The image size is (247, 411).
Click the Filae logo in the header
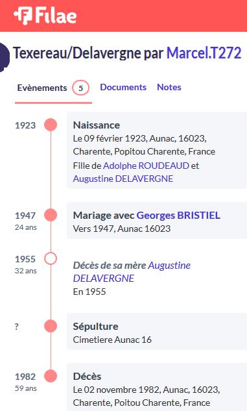45,16
